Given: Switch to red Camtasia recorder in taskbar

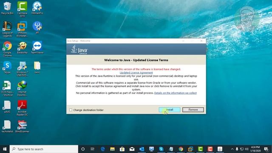Looking at the screenshot, I should 210,149.
